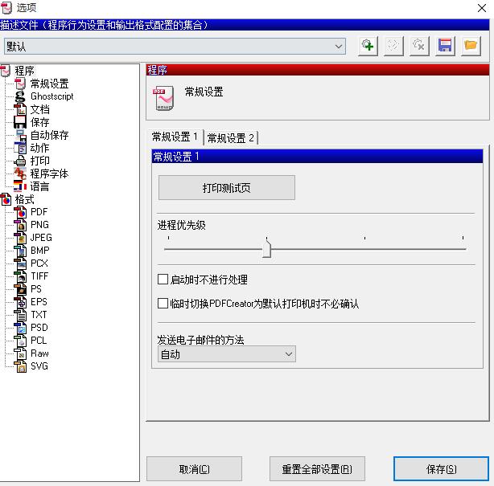Click the 取消(C) button
Viewport: 494px width, 486px height.
[x=194, y=469]
